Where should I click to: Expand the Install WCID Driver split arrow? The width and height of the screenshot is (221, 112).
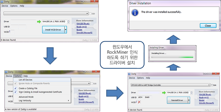tap(66, 30)
